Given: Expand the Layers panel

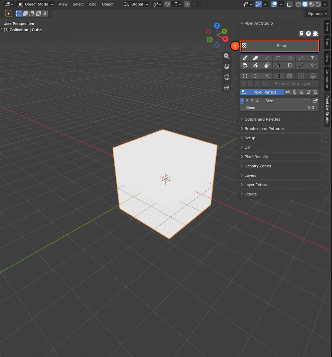Looking at the screenshot, I should [279, 175].
